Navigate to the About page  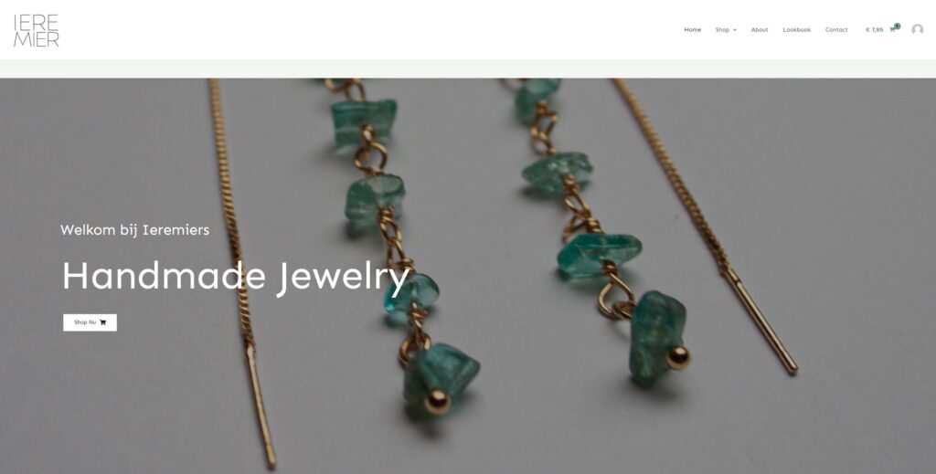tap(760, 30)
